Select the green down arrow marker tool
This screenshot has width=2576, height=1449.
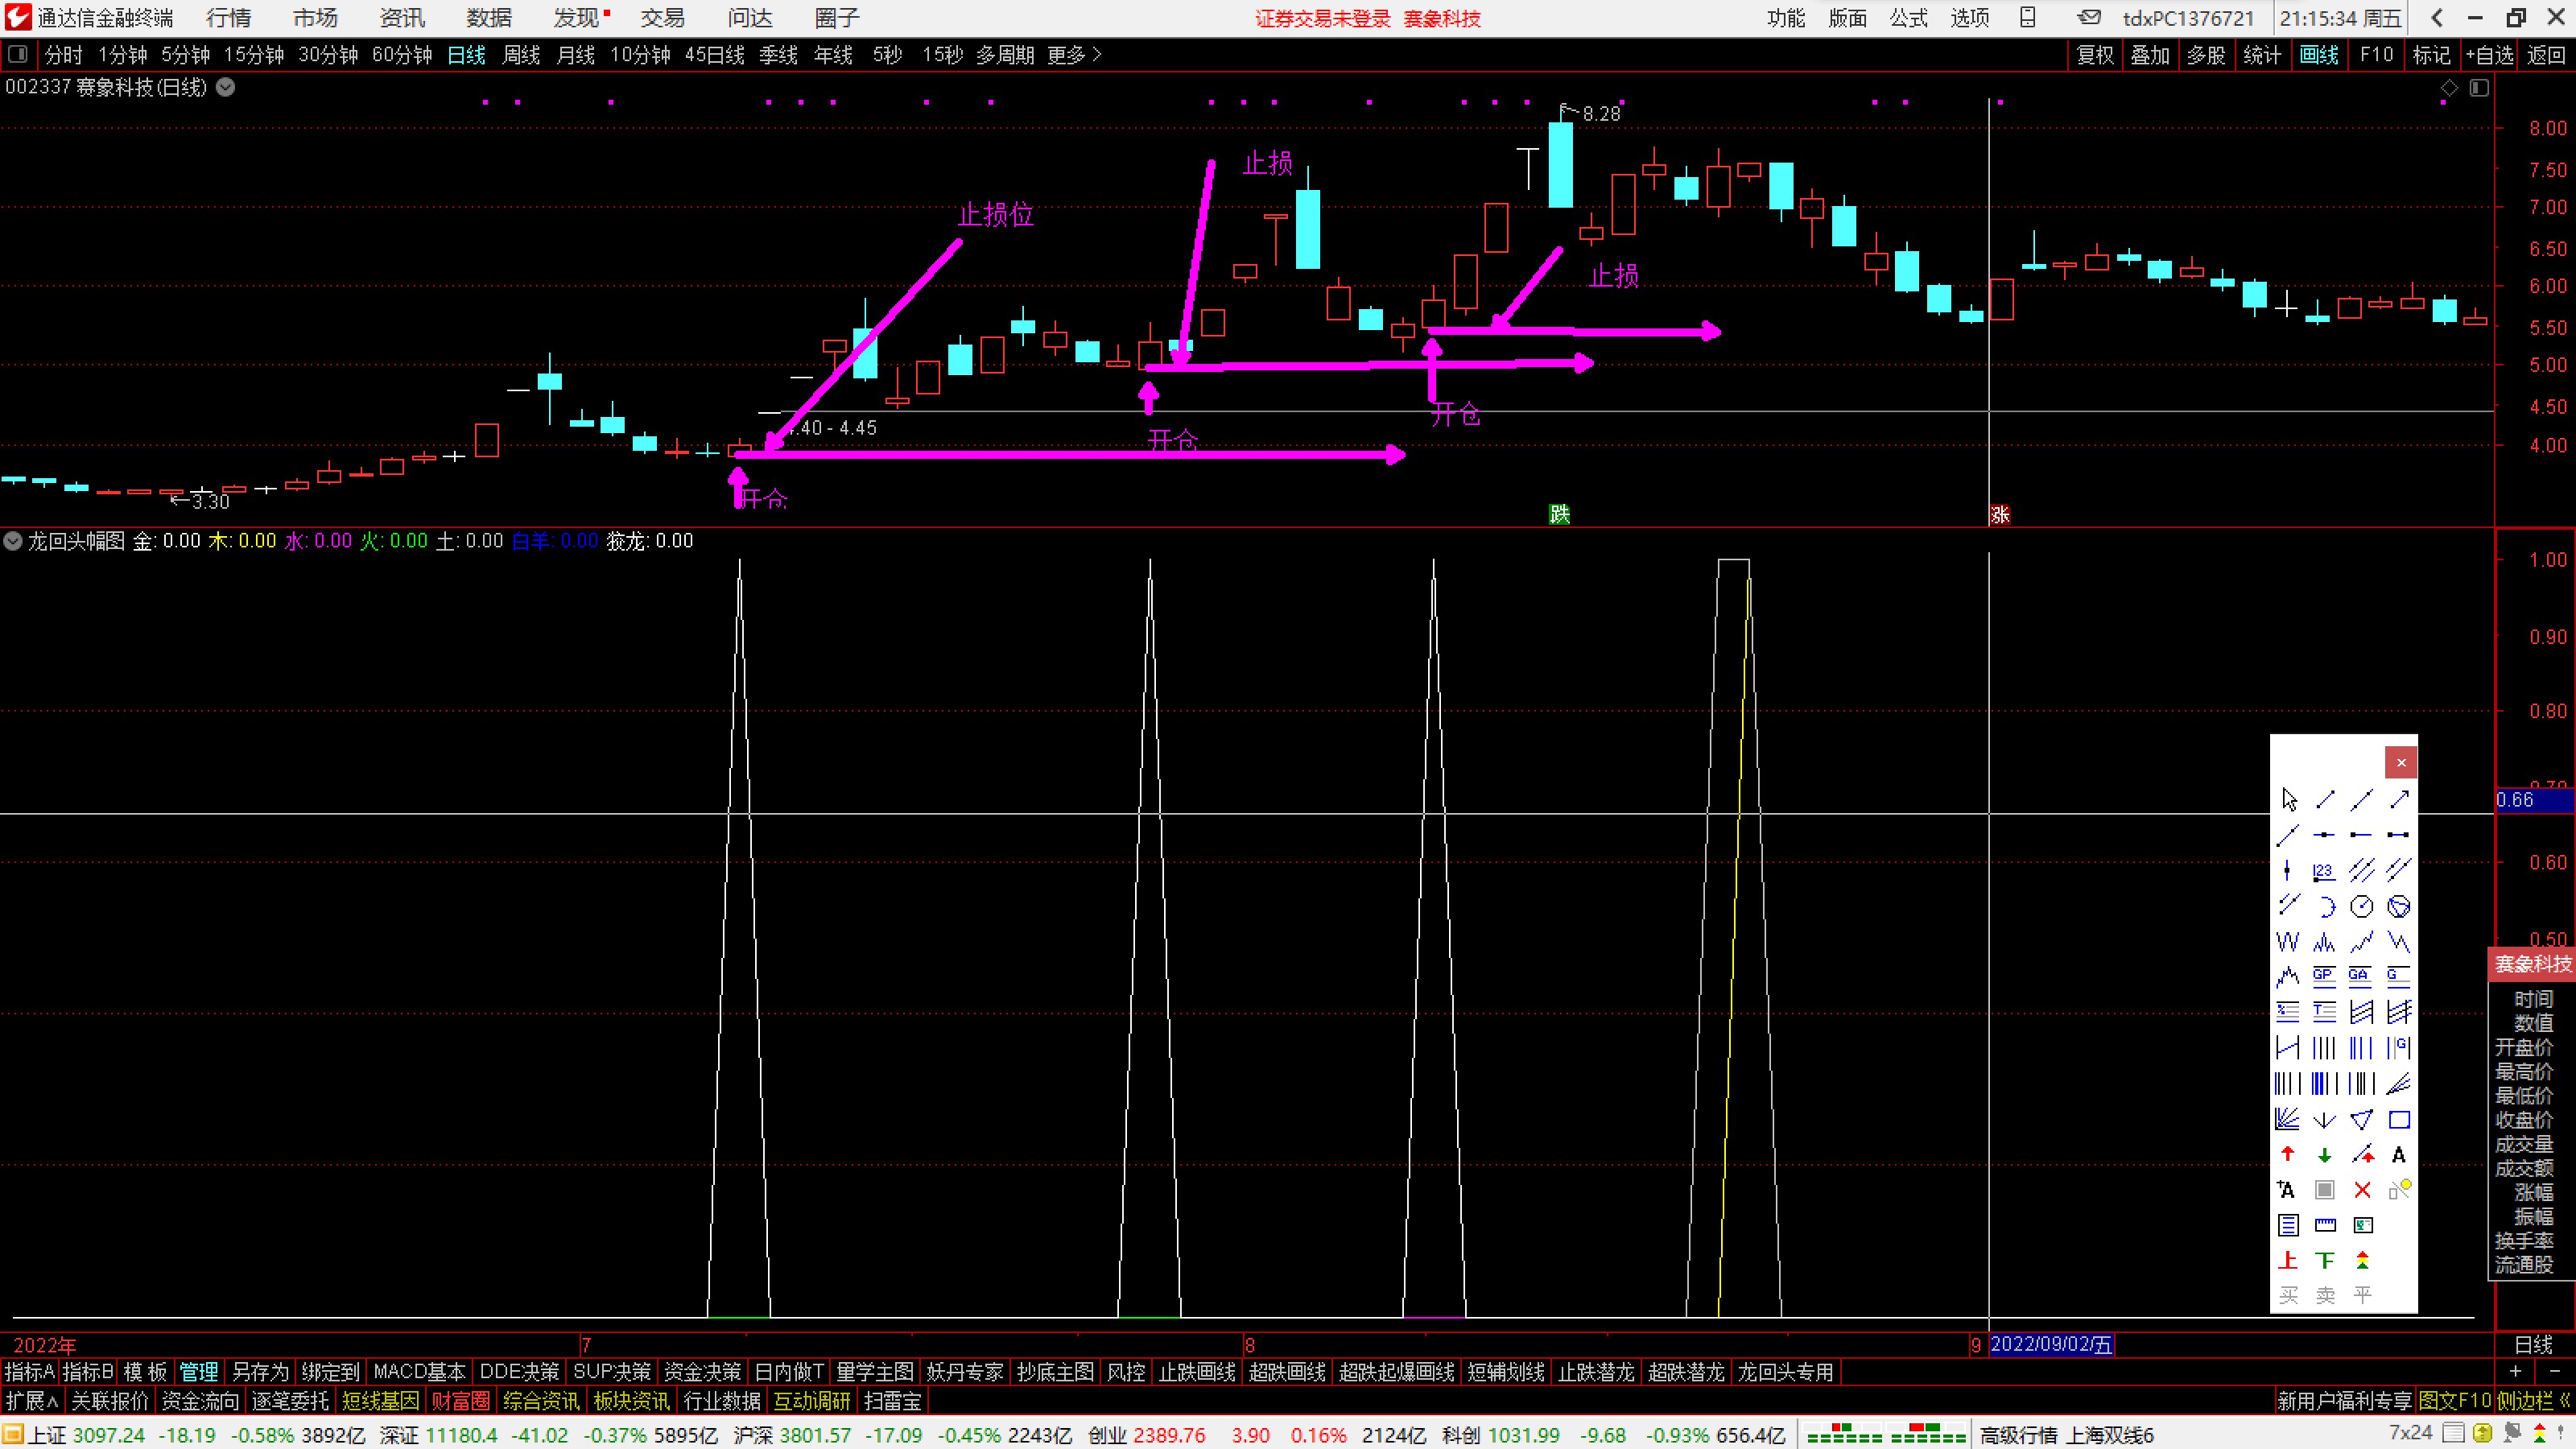coord(2325,1155)
